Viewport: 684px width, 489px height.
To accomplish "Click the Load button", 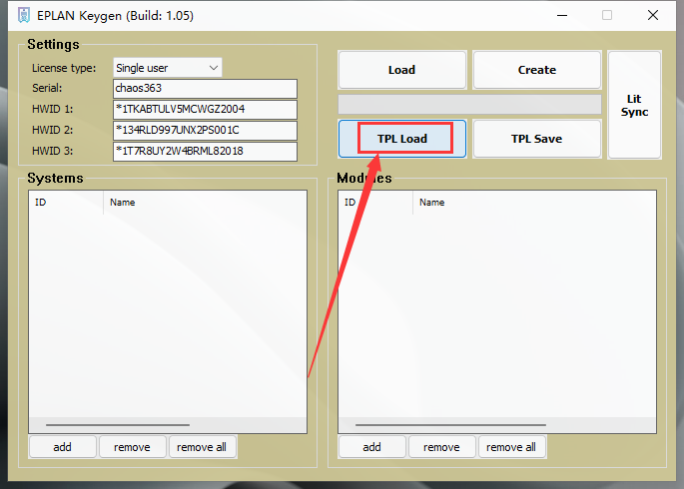I will [x=402, y=70].
